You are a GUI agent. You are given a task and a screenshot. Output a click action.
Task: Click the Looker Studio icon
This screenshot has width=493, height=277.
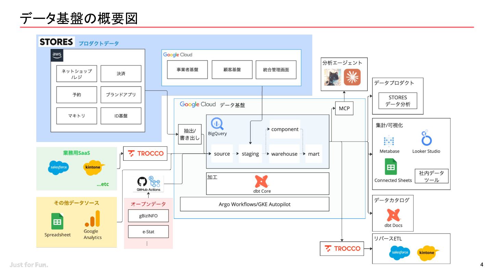(426, 138)
